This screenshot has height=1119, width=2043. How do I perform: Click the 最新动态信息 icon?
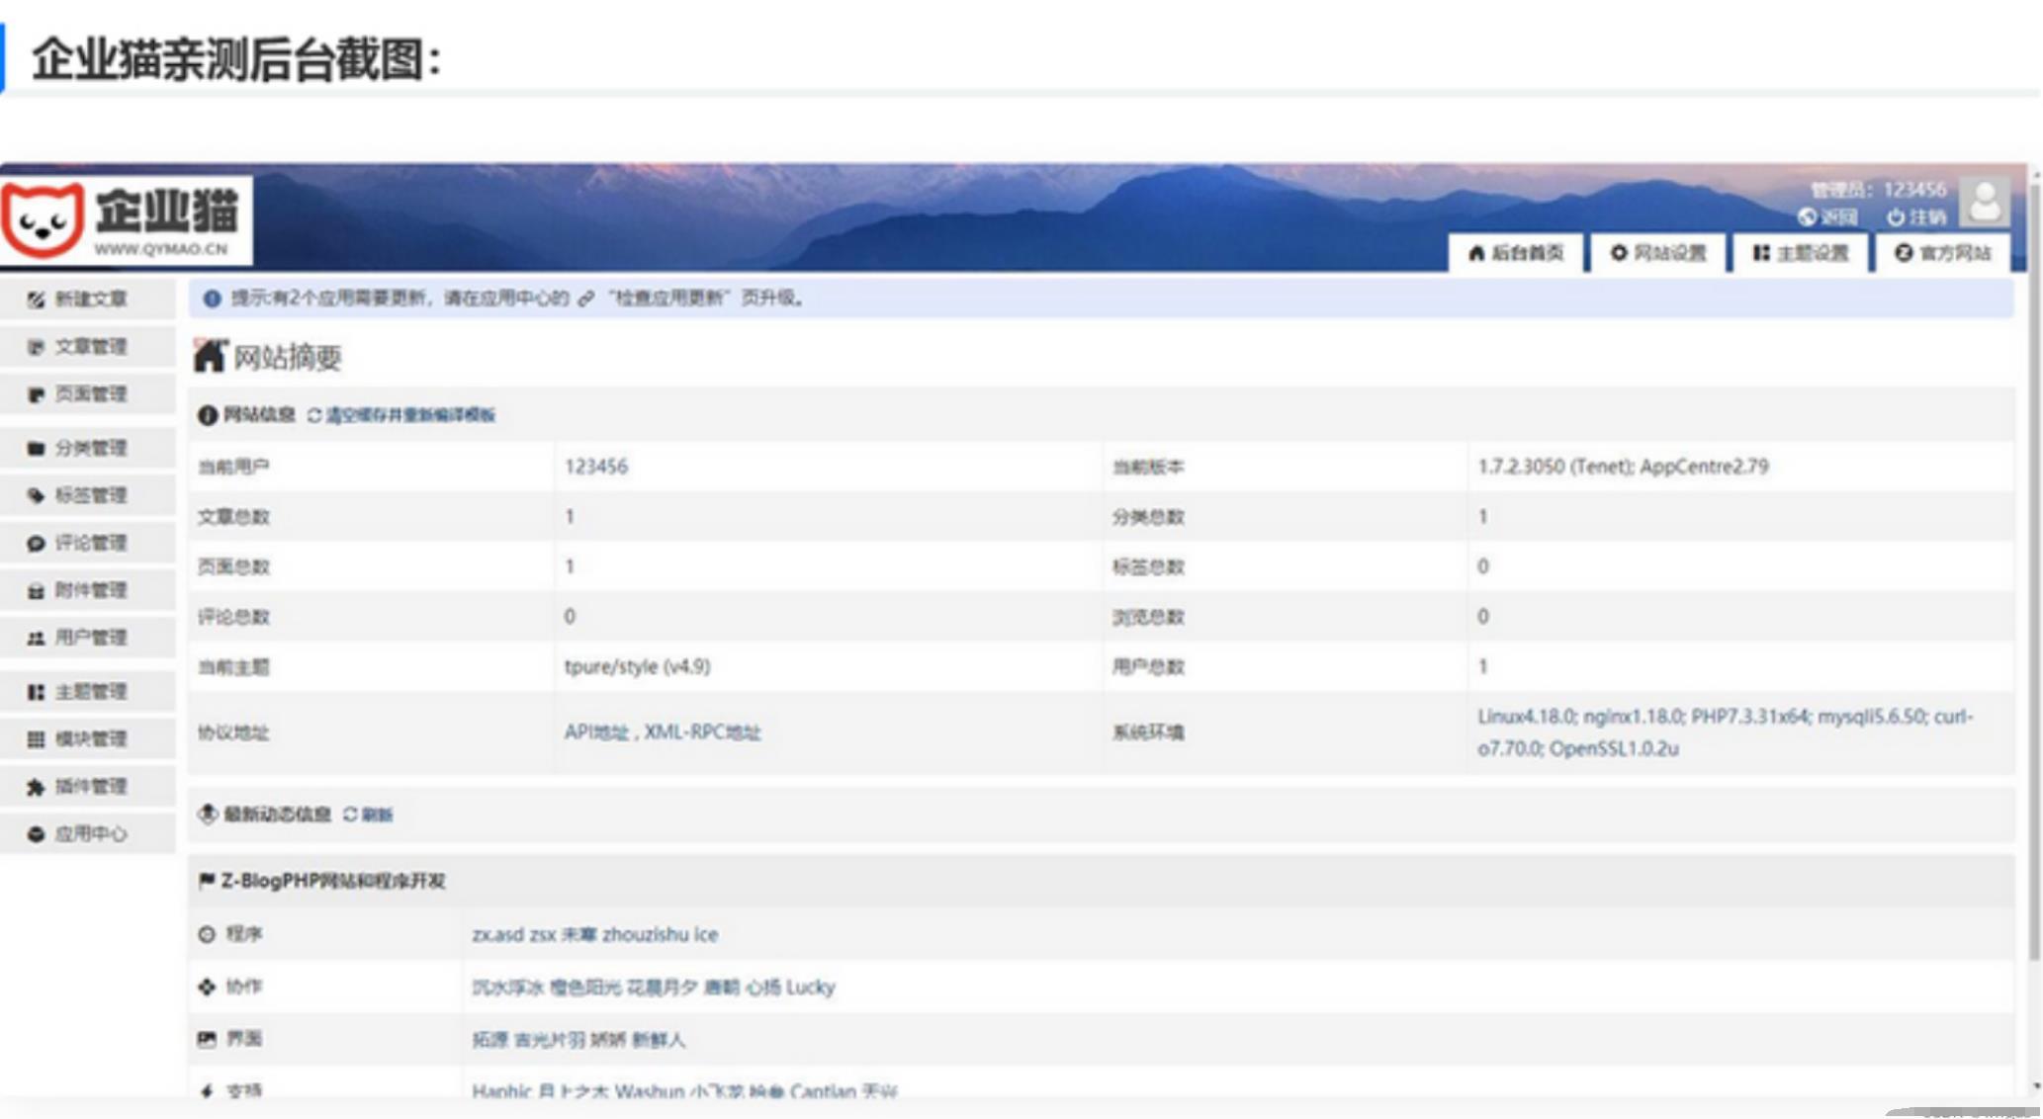click(207, 814)
